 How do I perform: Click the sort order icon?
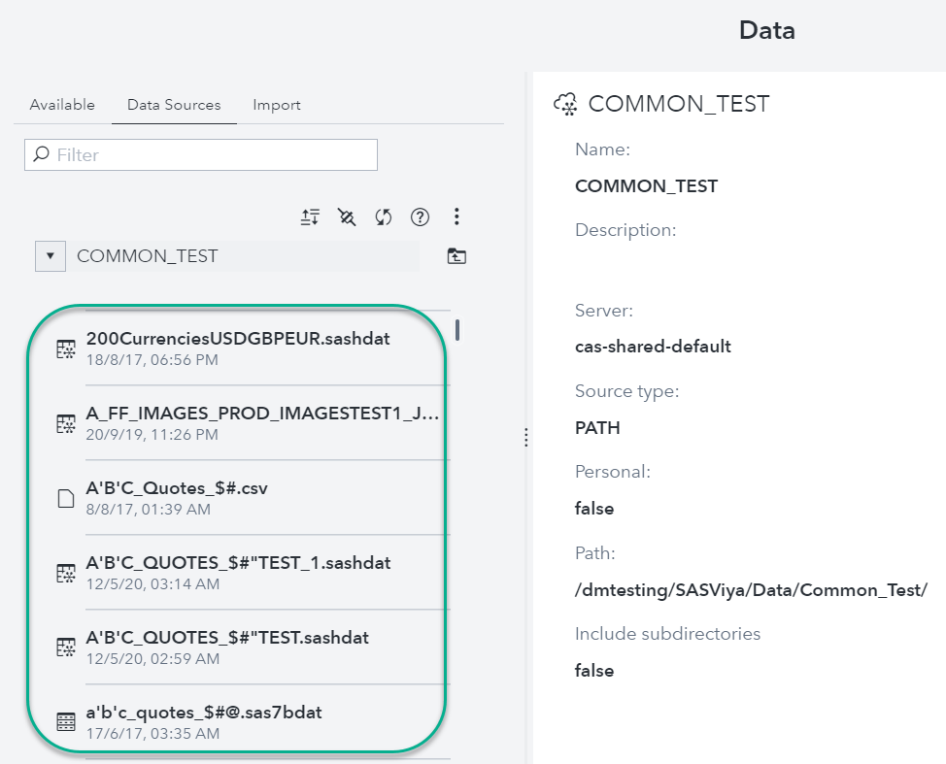(310, 217)
